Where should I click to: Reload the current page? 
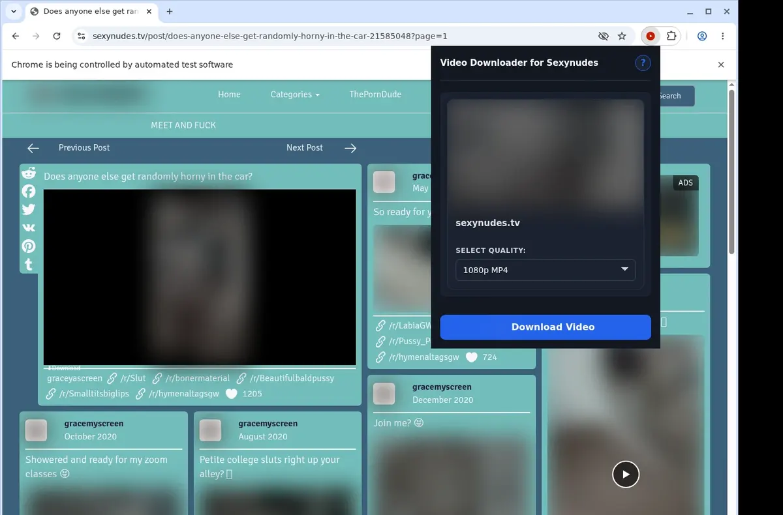tap(57, 37)
